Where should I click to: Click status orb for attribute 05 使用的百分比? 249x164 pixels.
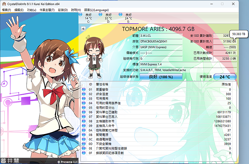[x=84, y=108]
